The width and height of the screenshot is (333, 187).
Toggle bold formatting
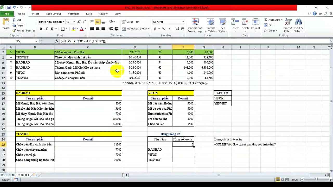41,29
